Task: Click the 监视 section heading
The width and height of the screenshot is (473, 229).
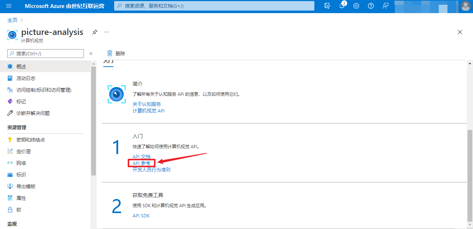Action: 12,224
